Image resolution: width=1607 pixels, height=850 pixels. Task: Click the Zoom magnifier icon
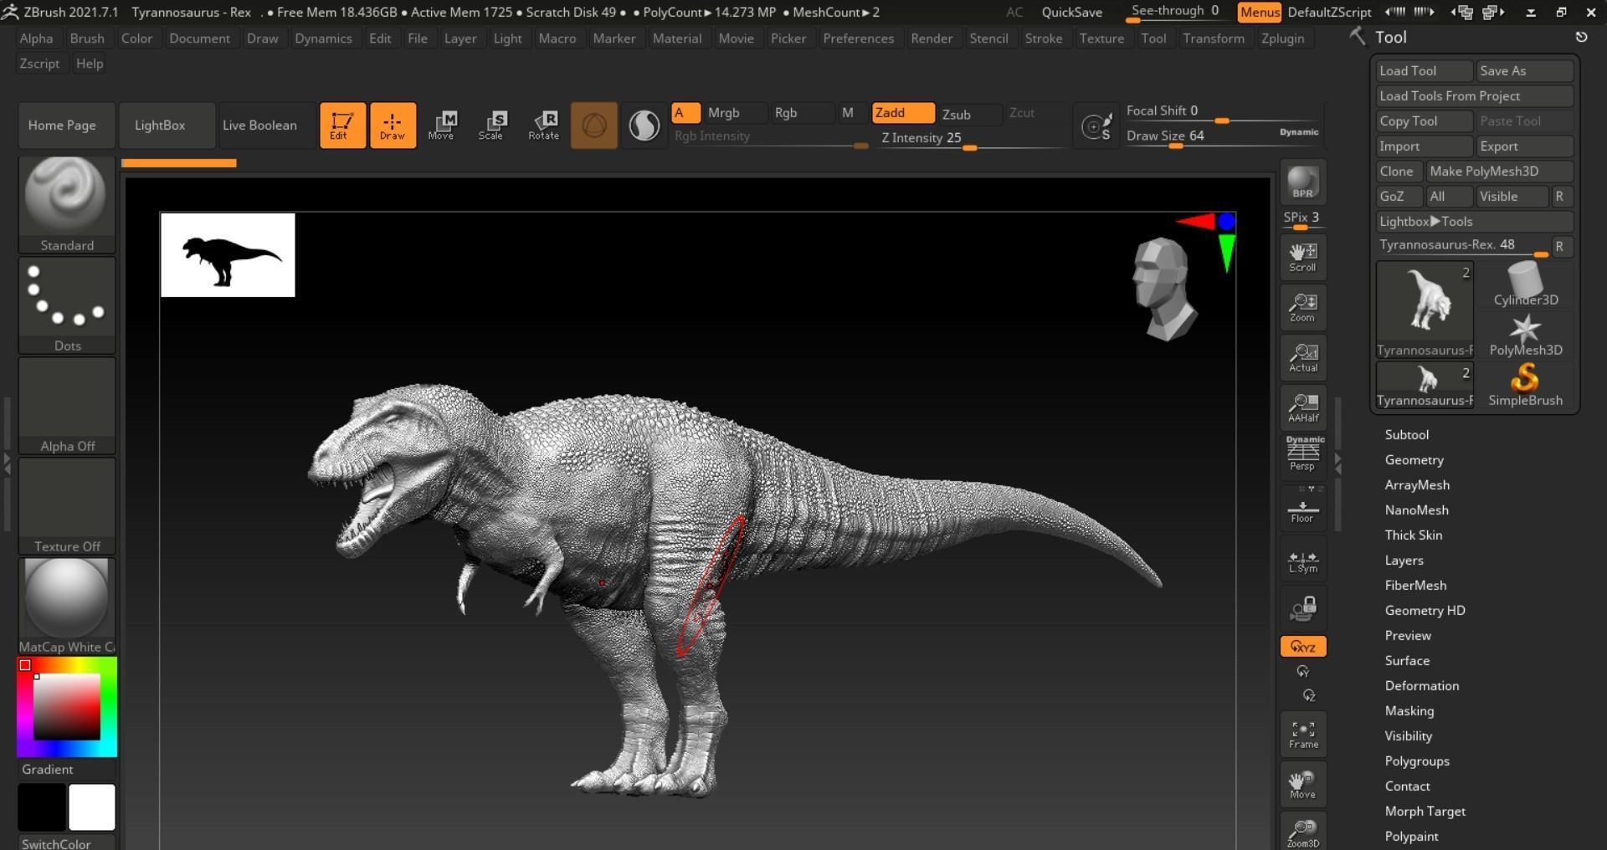pyautogui.click(x=1303, y=307)
